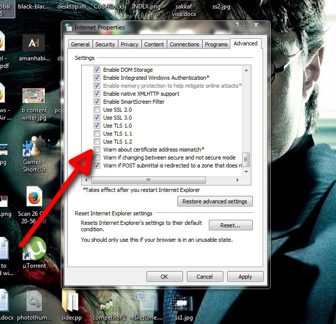Uncheck Enable SmartScreen Filter

coord(97,102)
